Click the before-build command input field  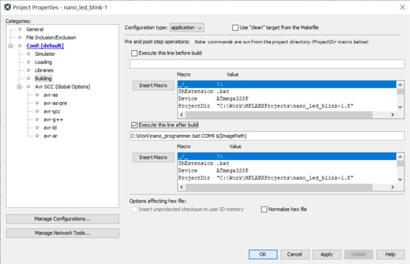pyautogui.click(x=266, y=64)
